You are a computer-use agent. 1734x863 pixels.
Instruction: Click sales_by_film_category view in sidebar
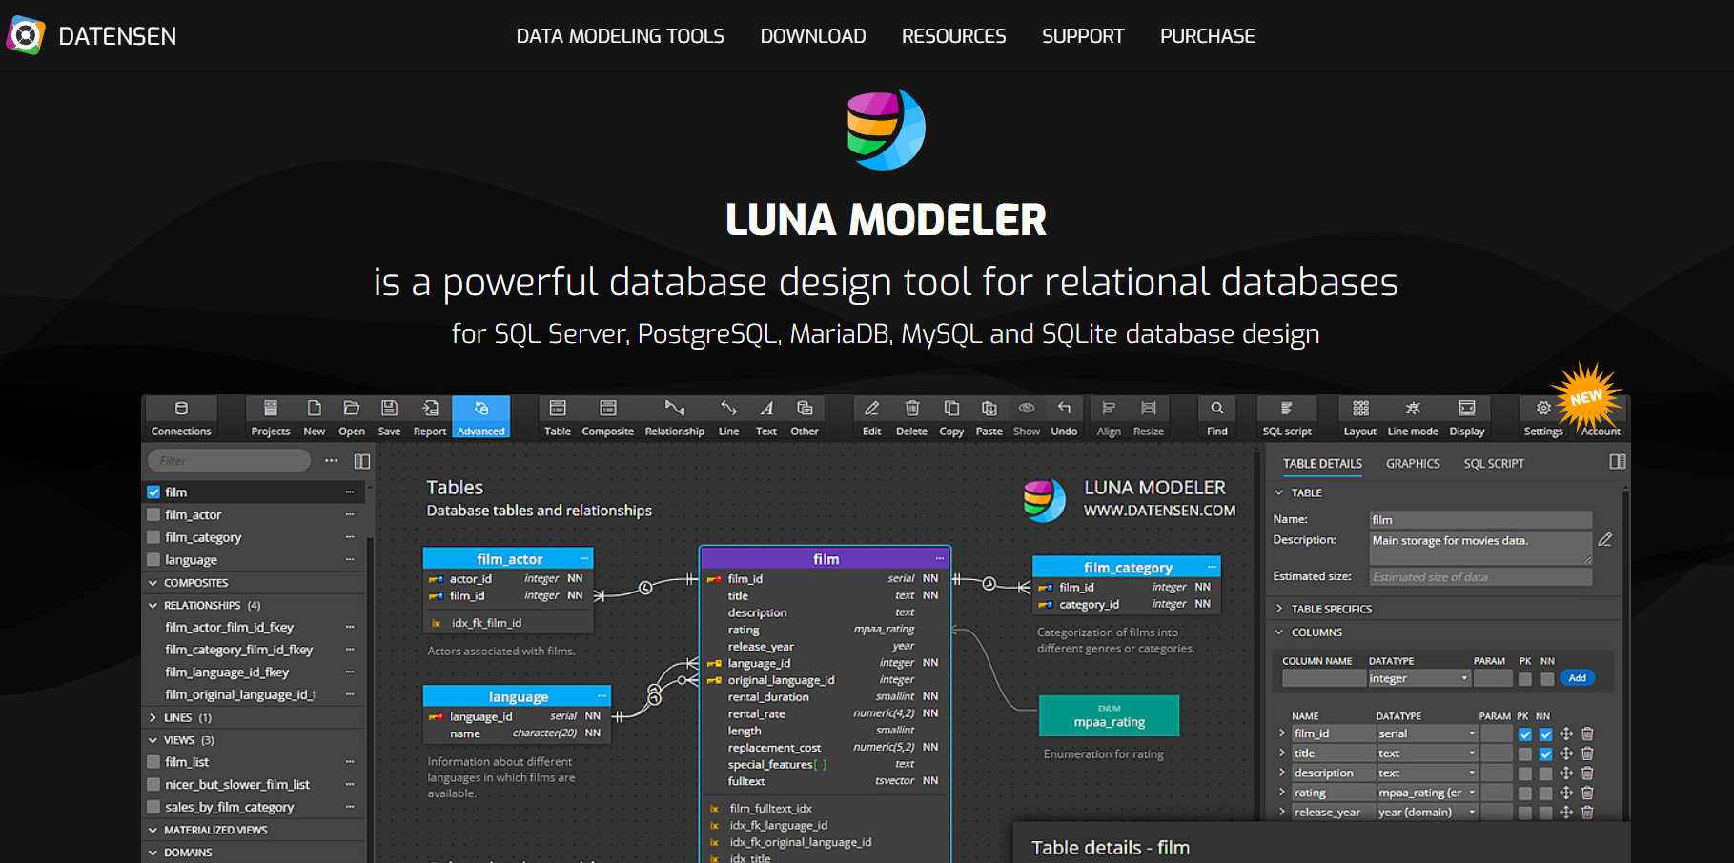click(229, 807)
